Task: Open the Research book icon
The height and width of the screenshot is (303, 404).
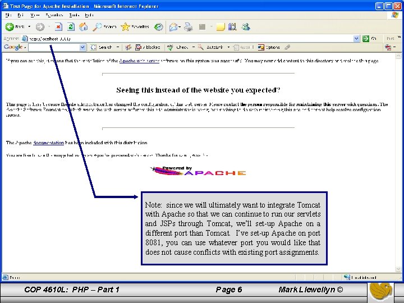Action: (232, 27)
